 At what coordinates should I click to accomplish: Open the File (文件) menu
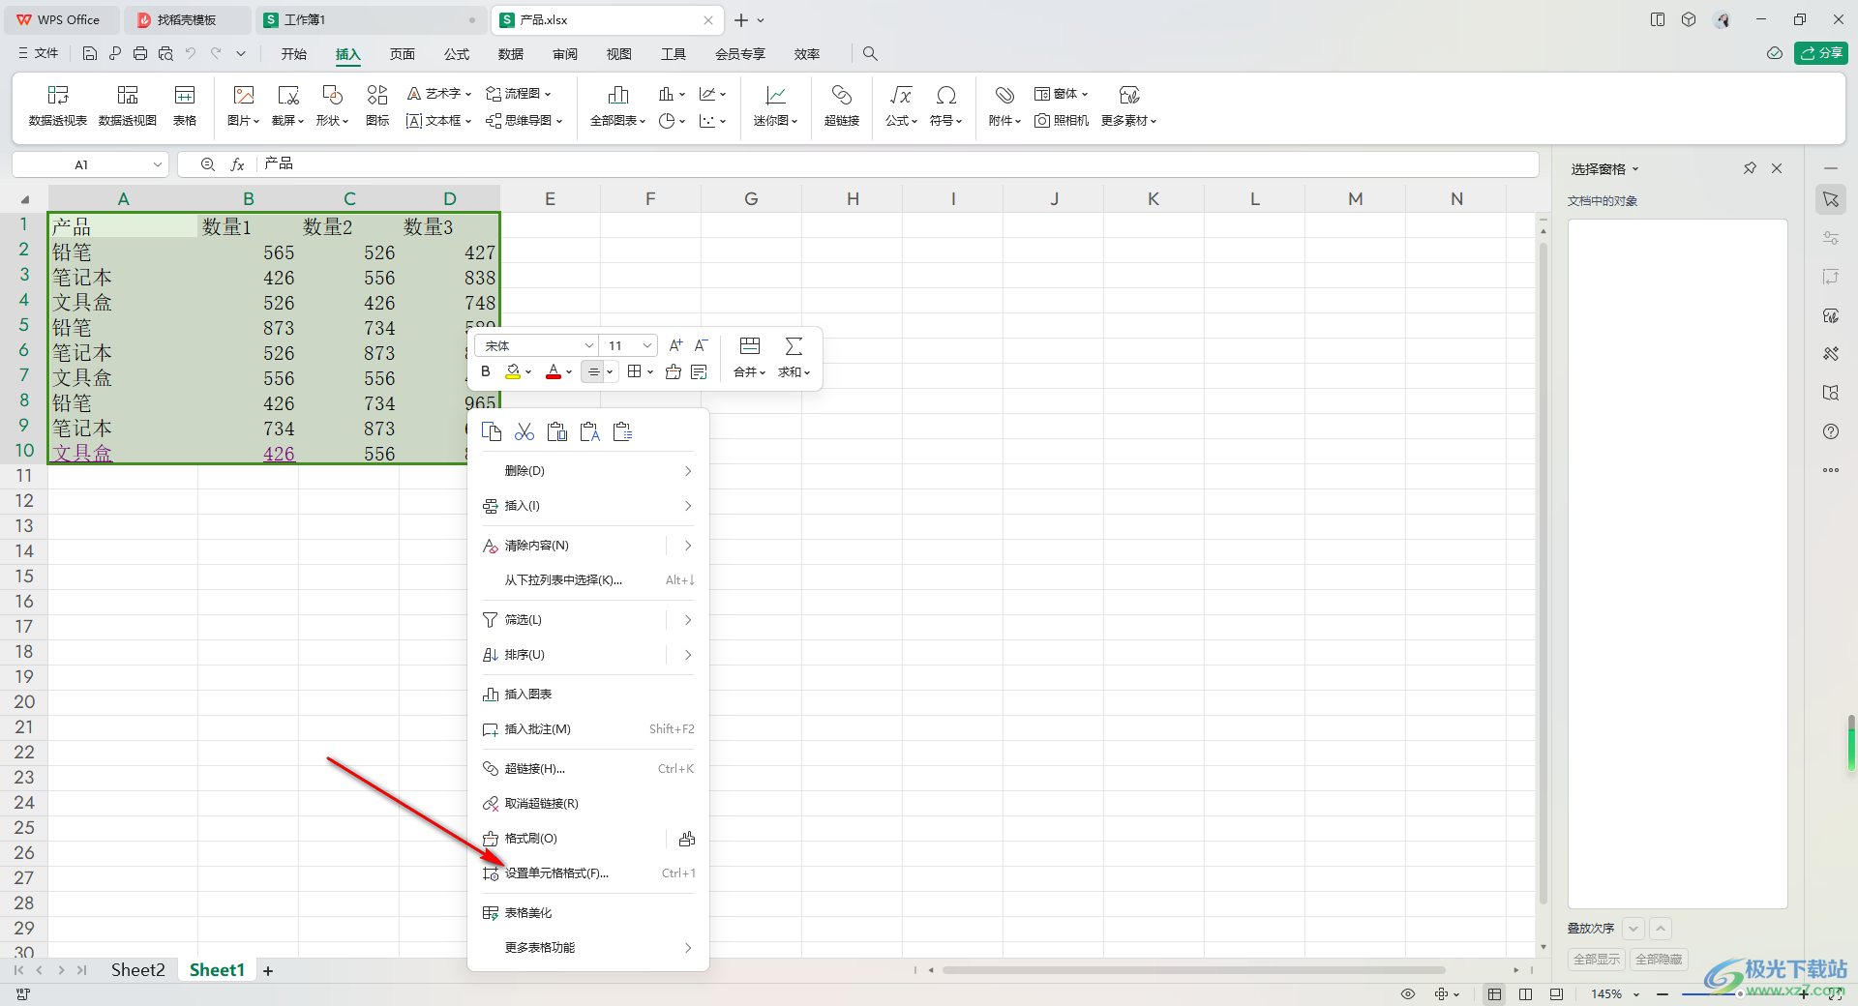[x=38, y=54]
